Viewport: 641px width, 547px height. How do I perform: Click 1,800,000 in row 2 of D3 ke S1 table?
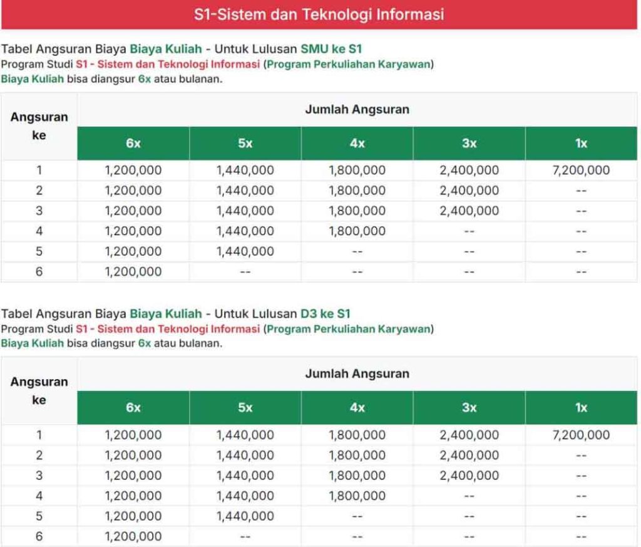pos(357,456)
